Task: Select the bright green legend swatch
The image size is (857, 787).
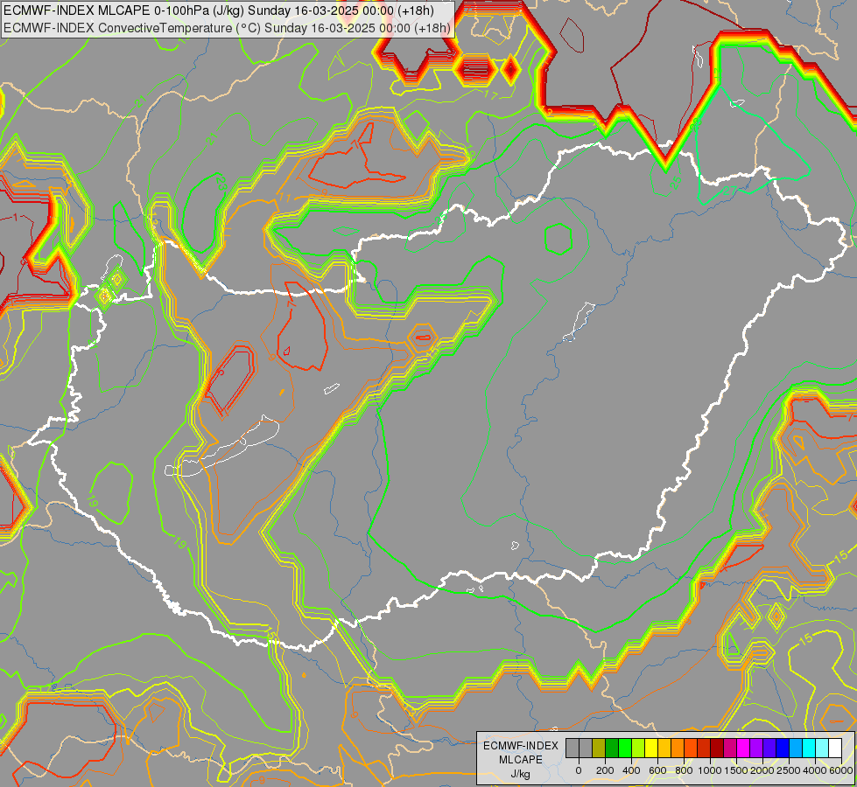Action: pyautogui.click(x=625, y=748)
